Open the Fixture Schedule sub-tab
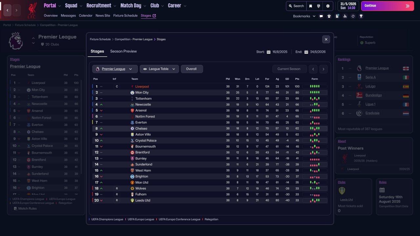Image resolution: width=420 pixels, height=236 pixels. coord(125,15)
